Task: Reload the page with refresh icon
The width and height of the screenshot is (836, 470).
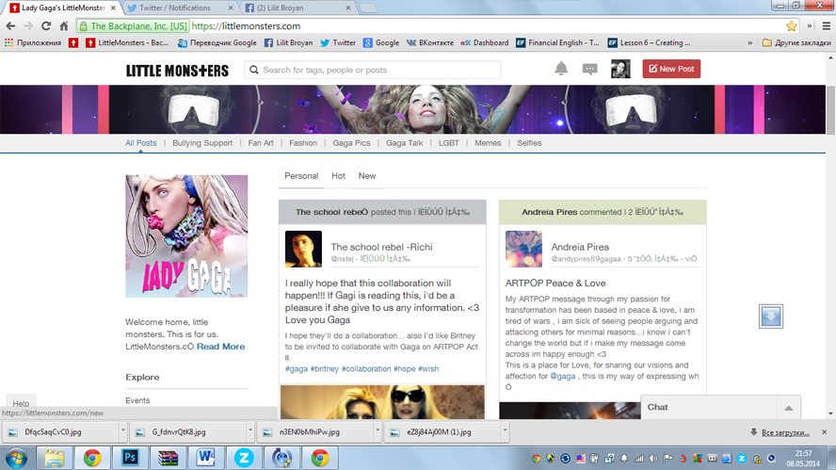Action: click(x=46, y=26)
